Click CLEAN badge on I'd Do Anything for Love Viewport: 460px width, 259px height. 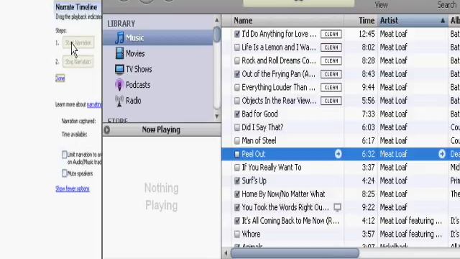(x=331, y=34)
